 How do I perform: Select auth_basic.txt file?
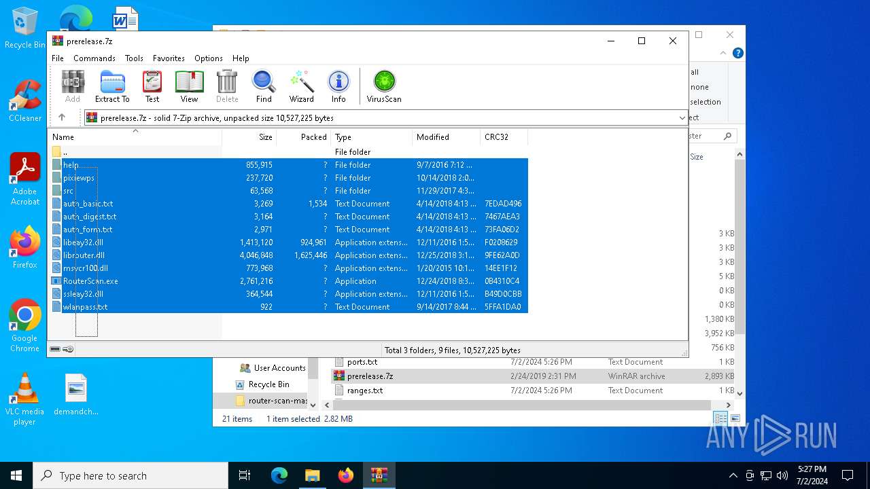click(288, 204)
